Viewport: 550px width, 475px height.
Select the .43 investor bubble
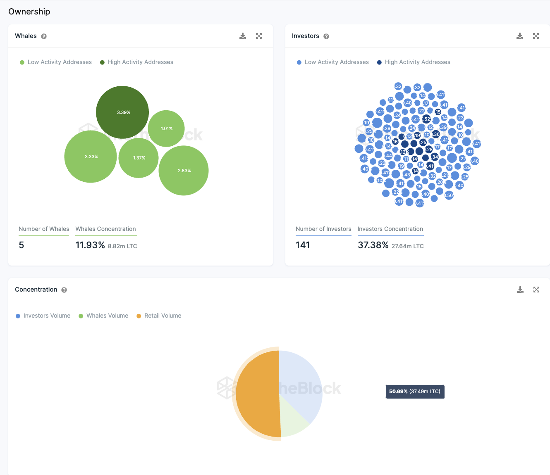[x=407, y=175]
